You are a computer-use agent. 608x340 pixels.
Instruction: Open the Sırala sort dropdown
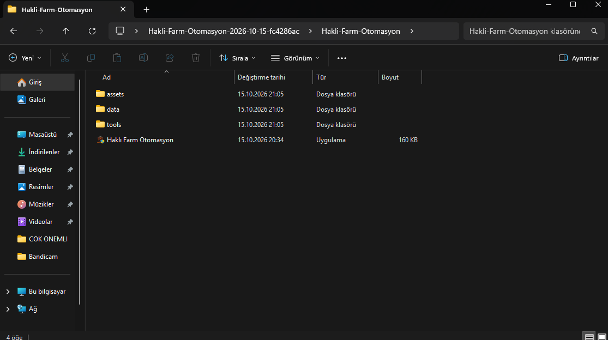pos(237,58)
